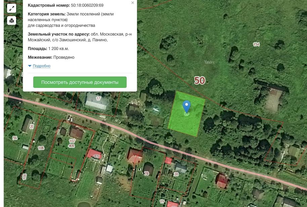Viewport: 307px width, 207px height.
Task: Toggle fullscreen map view icon
Action: click(x=11, y=8)
